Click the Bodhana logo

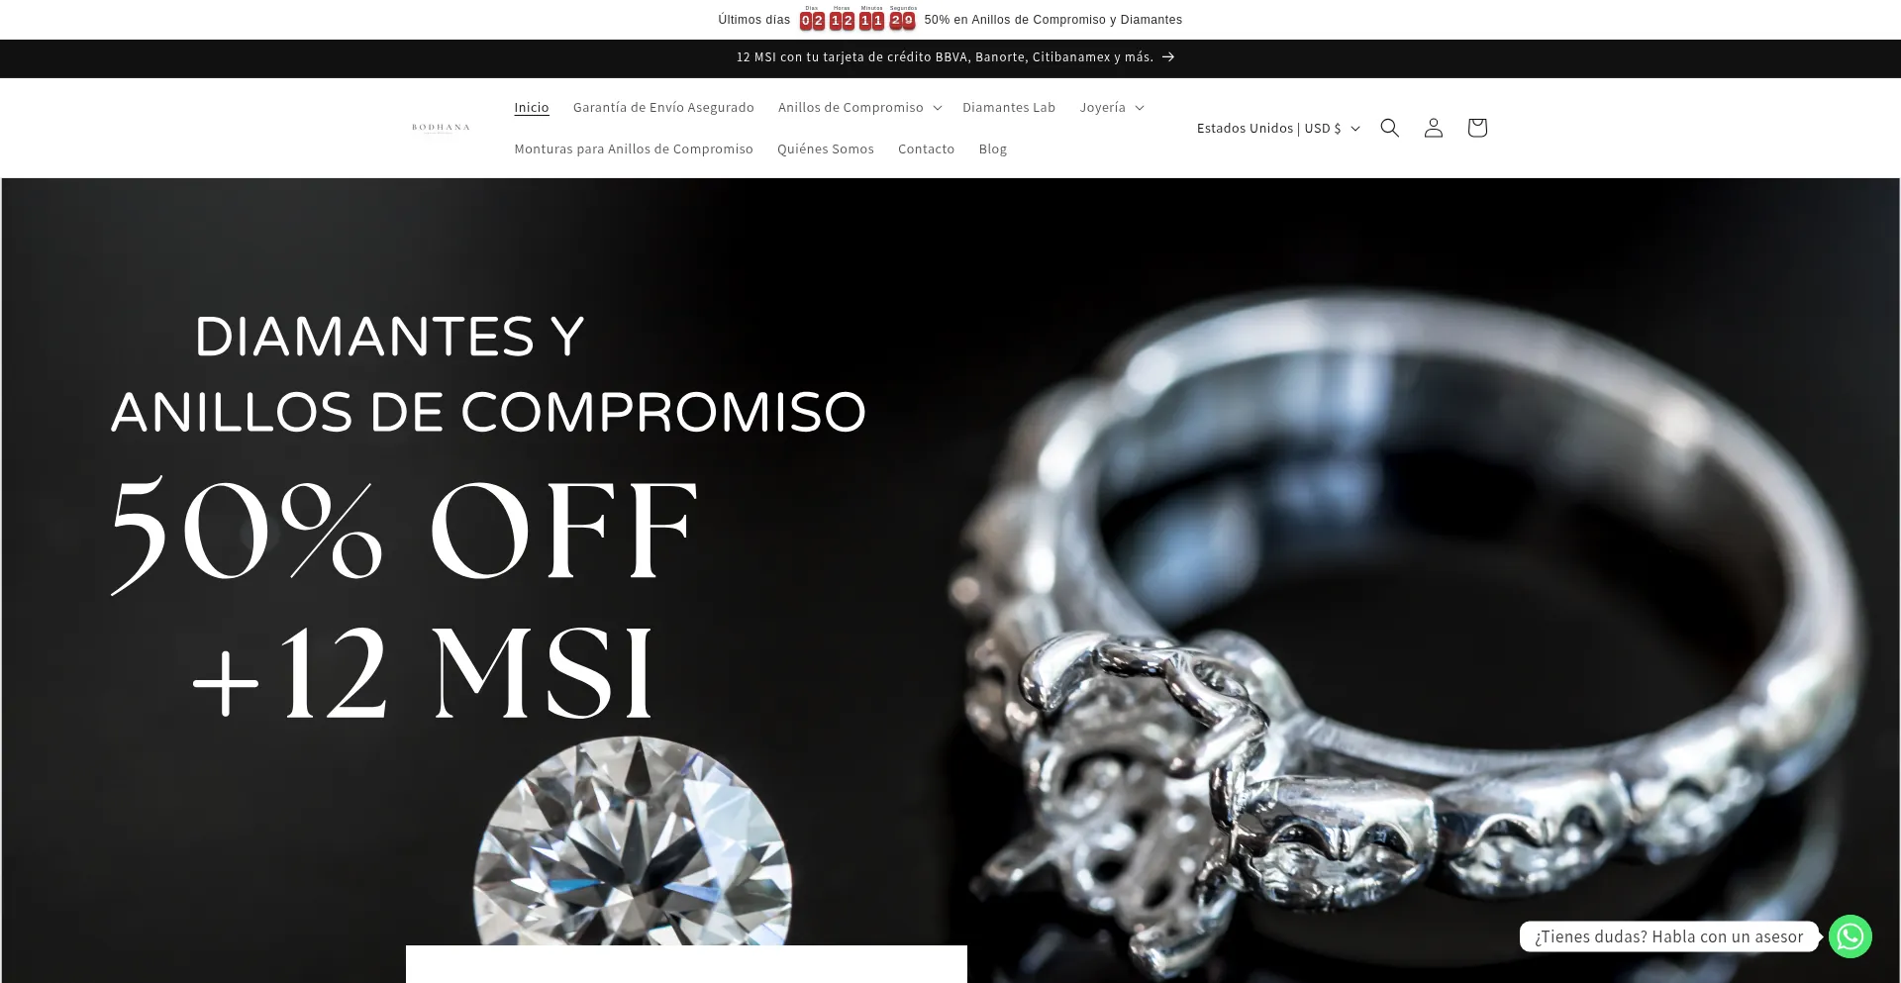441,128
